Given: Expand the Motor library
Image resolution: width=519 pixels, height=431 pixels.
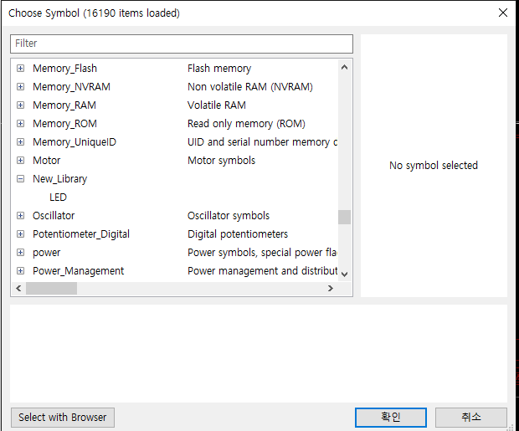Looking at the screenshot, I should pos(21,161).
